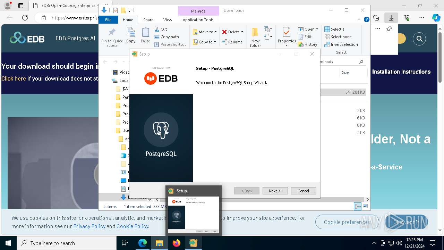This screenshot has height=250, width=444.
Task: Switch Explorer to details view layout icon
Action: tap(358, 206)
